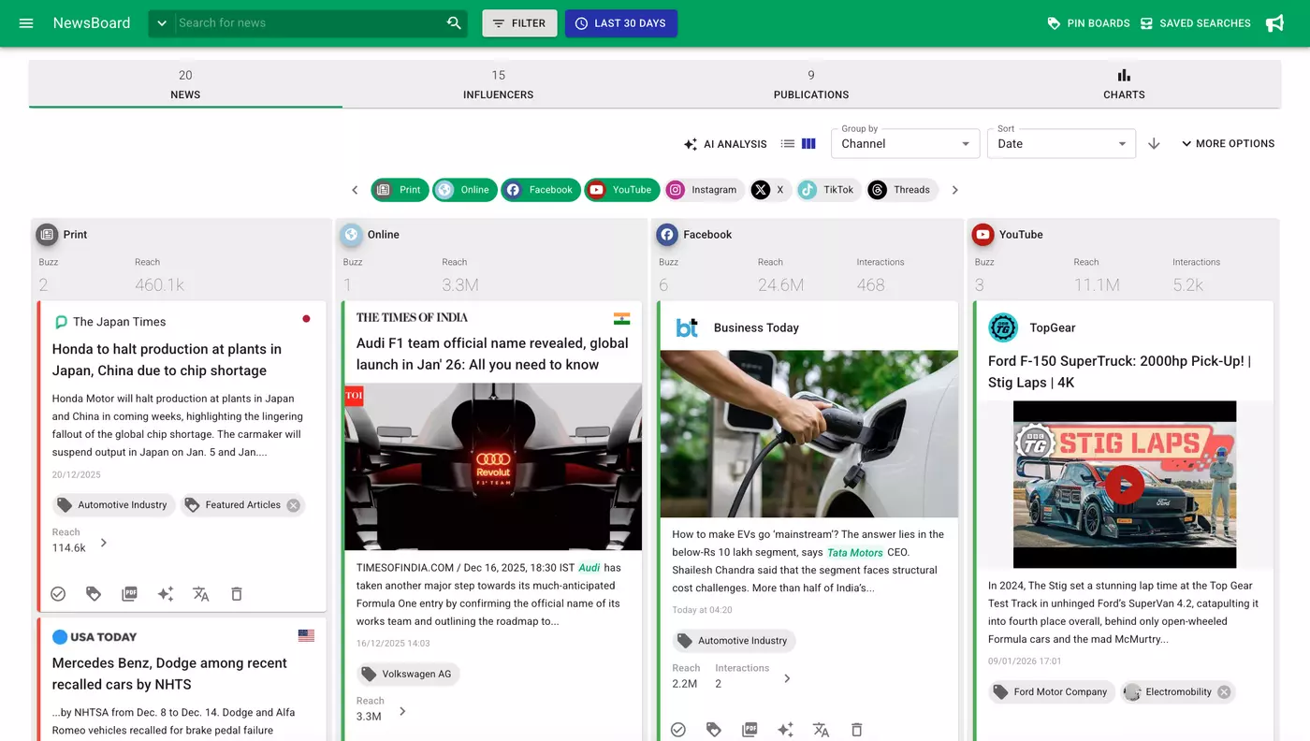Image resolution: width=1310 pixels, height=741 pixels.
Task: Play the Stig Laps video thumbnail
Action: tap(1124, 485)
